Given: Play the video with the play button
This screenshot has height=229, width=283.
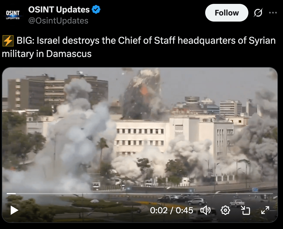Looking at the screenshot, I should click(x=14, y=210).
